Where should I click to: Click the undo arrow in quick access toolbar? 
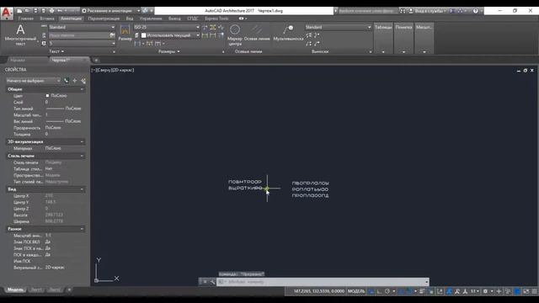tap(60, 11)
